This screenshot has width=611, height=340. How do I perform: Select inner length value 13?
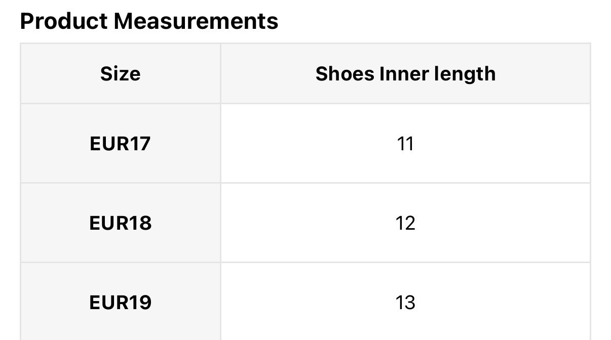click(405, 303)
